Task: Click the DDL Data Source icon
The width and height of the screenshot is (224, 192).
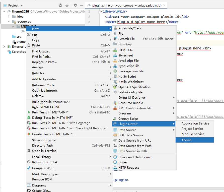Action: pos(115,135)
